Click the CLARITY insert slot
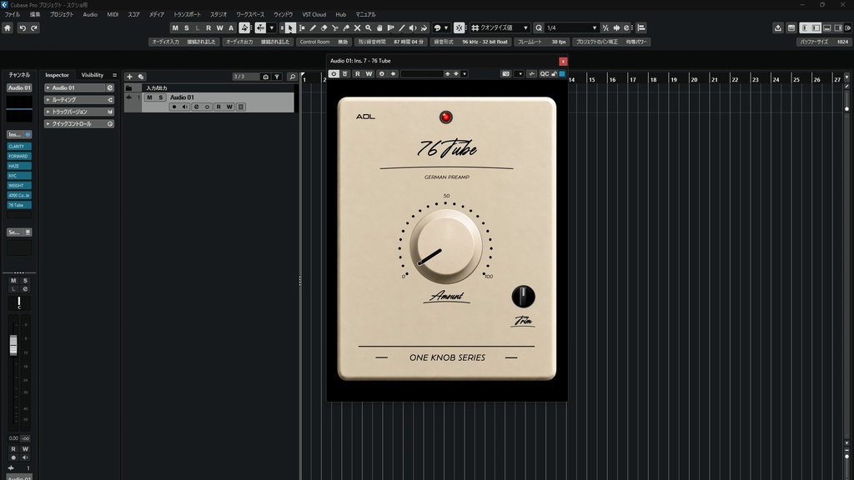854x480 pixels. [x=19, y=147]
